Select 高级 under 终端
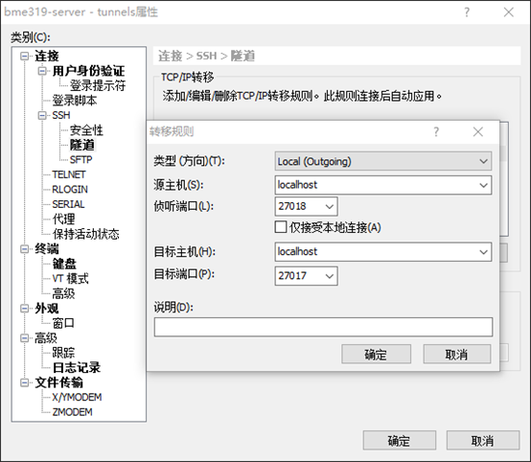 [x=63, y=293]
